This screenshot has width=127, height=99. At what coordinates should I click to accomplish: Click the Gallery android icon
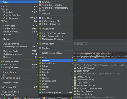pos(75,60)
